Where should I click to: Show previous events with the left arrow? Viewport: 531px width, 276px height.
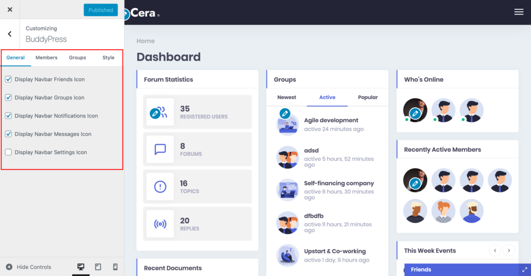pyautogui.click(x=495, y=251)
